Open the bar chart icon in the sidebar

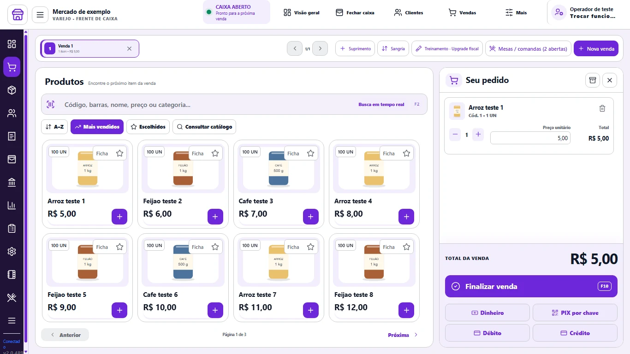click(x=12, y=205)
